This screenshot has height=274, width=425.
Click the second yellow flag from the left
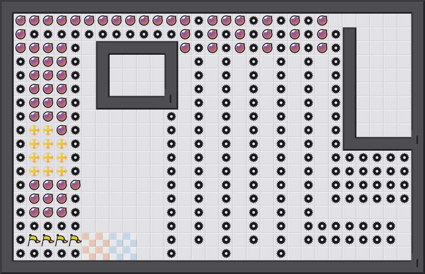[x=48, y=240]
